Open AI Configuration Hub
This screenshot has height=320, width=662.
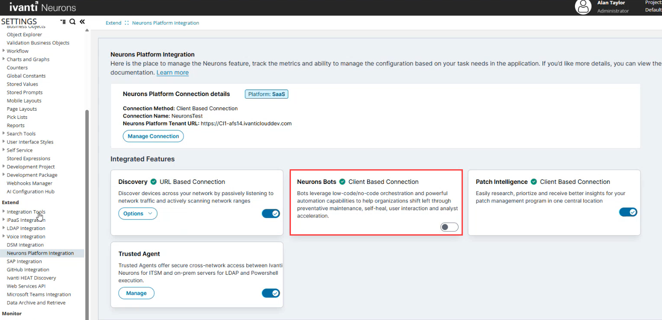coord(31,192)
